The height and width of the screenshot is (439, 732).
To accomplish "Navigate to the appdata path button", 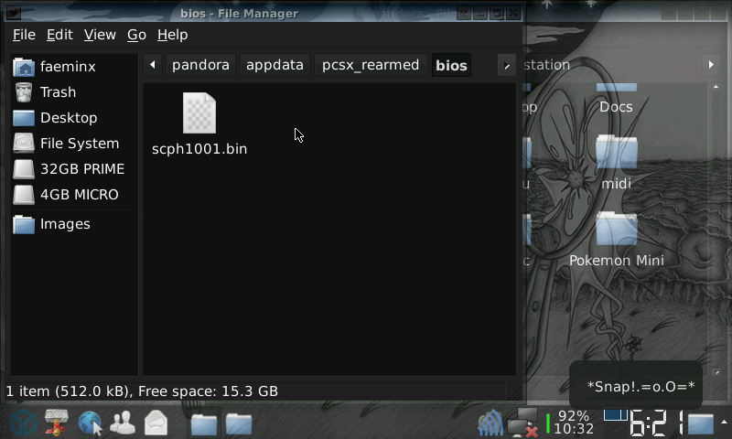I will coord(274,65).
